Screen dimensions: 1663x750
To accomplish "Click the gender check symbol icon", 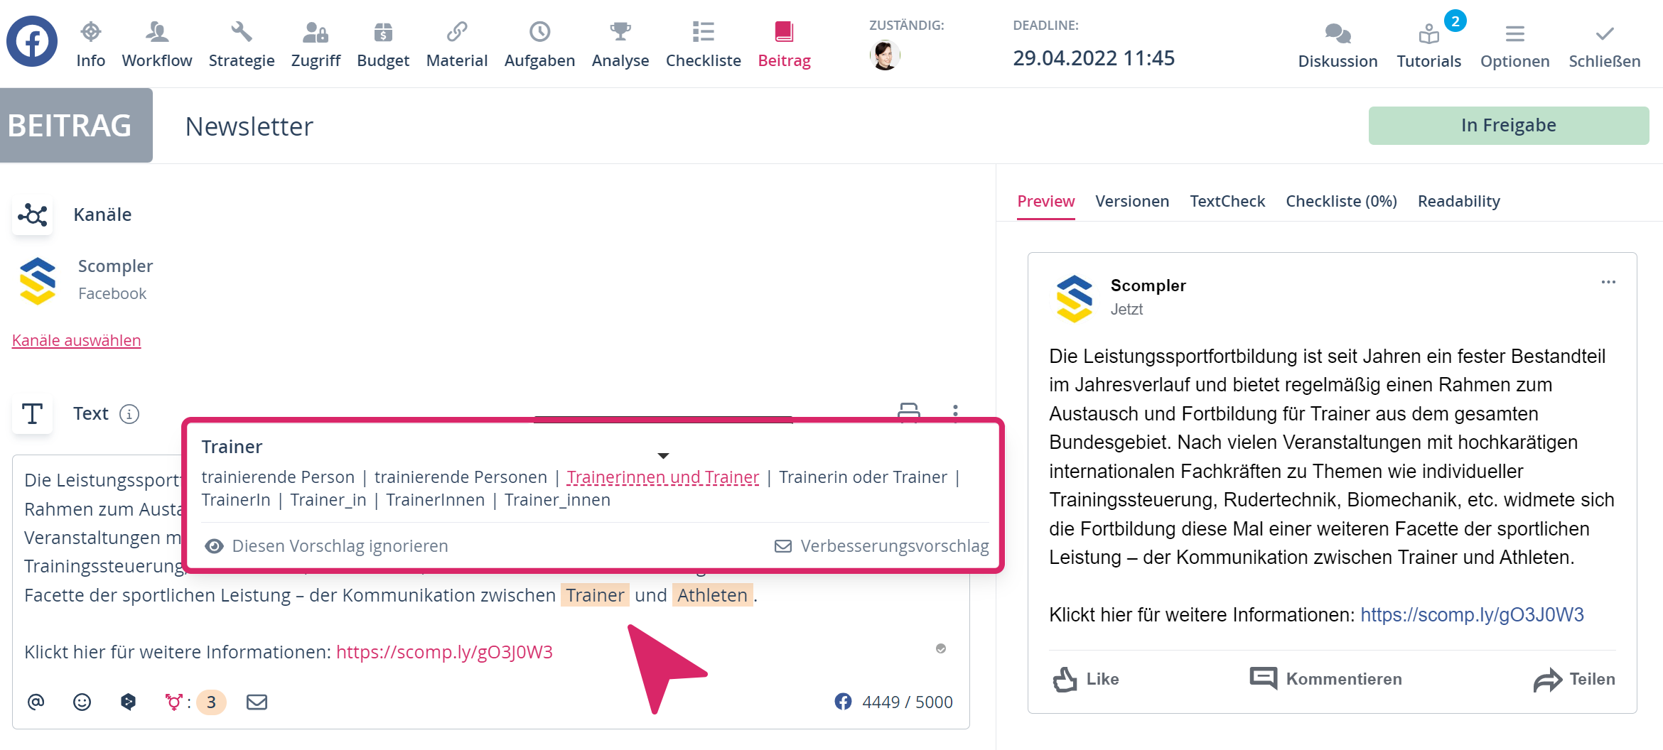I will tap(173, 702).
